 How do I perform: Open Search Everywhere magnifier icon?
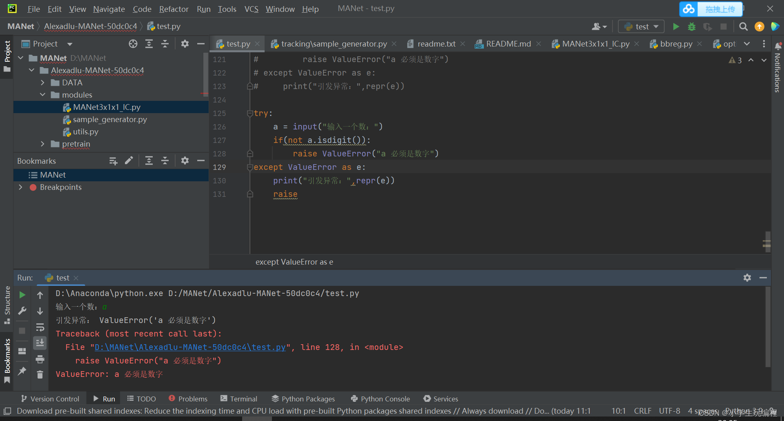point(744,27)
